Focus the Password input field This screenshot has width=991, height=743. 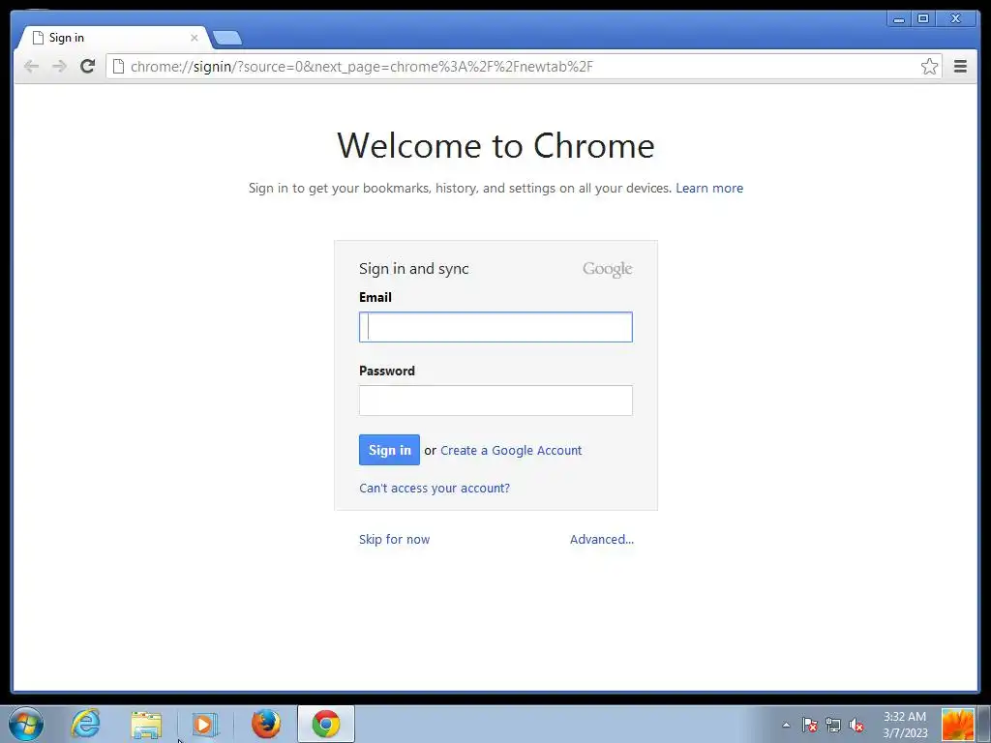pos(495,401)
